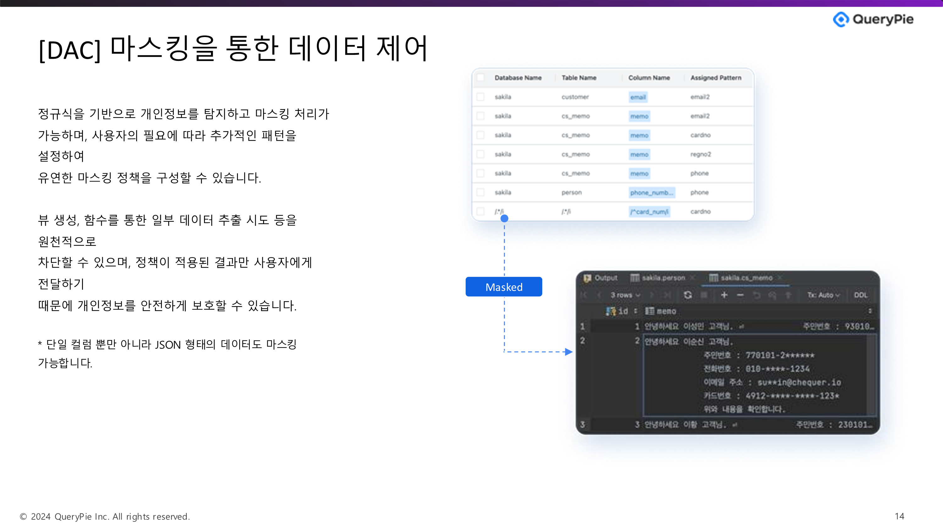943x530 pixels.
Task: Click the stop square icon in toolbar
Action: point(703,295)
